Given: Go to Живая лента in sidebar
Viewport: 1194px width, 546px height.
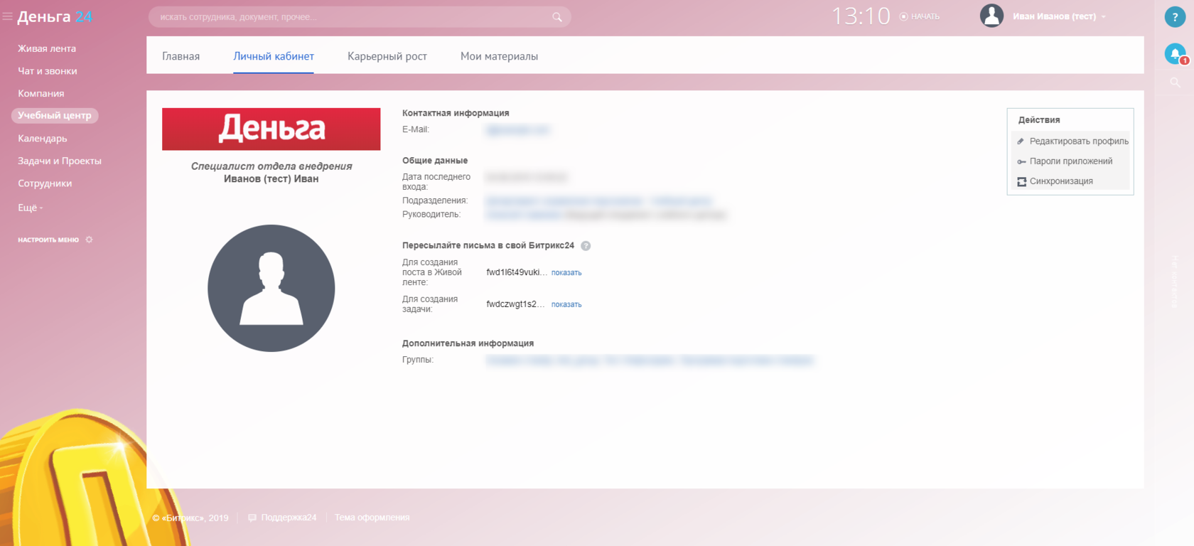Looking at the screenshot, I should (47, 48).
